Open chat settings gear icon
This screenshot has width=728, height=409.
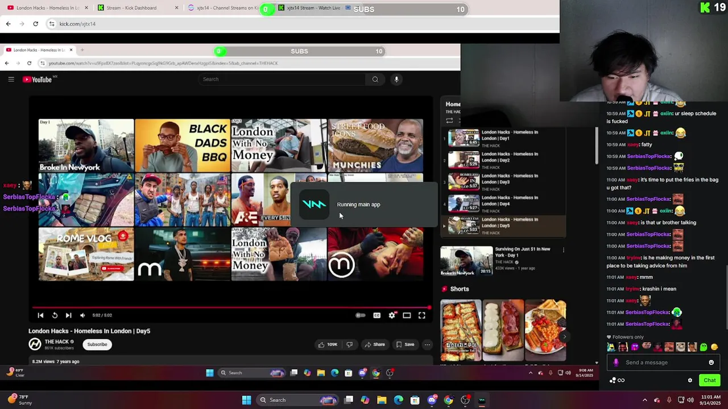coord(690,381)
